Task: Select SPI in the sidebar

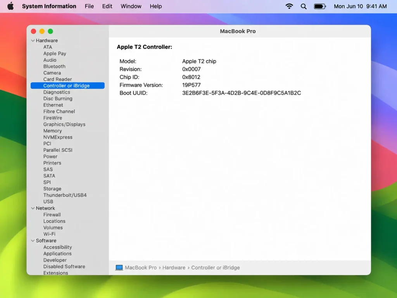Action: (x=47, y=182)
